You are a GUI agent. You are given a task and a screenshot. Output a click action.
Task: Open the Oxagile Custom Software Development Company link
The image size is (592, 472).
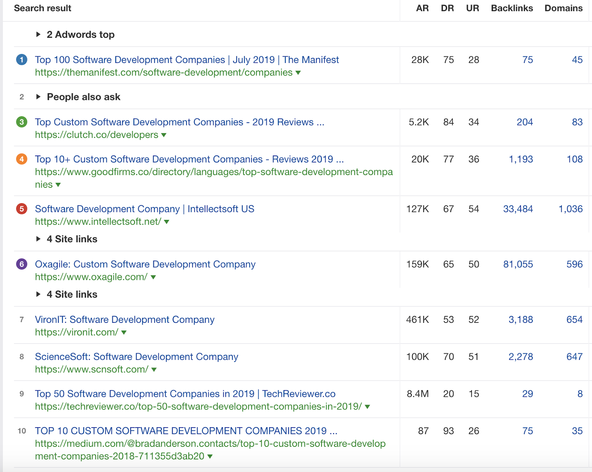(x=145, y=264)
